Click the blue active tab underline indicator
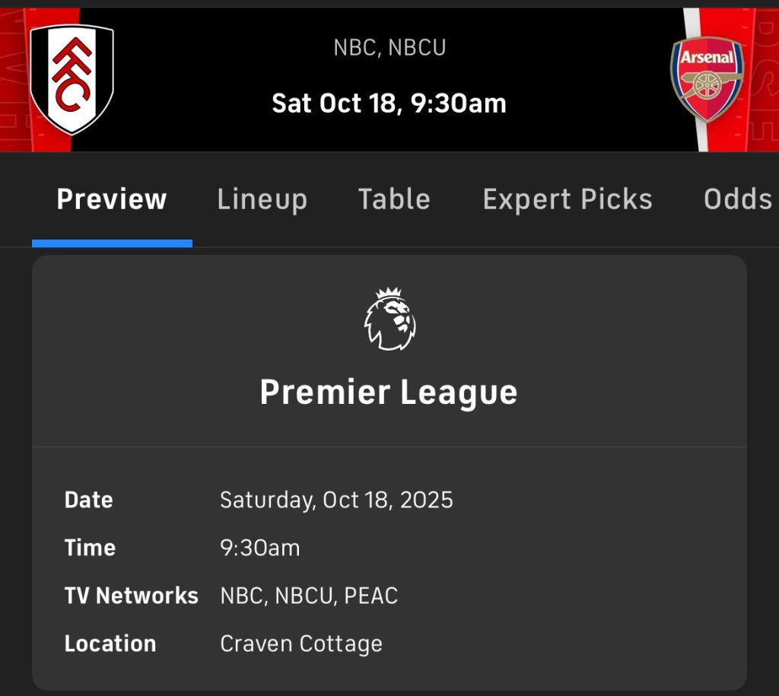The height and width of the screenshot is (696, 779). point(112,243)
